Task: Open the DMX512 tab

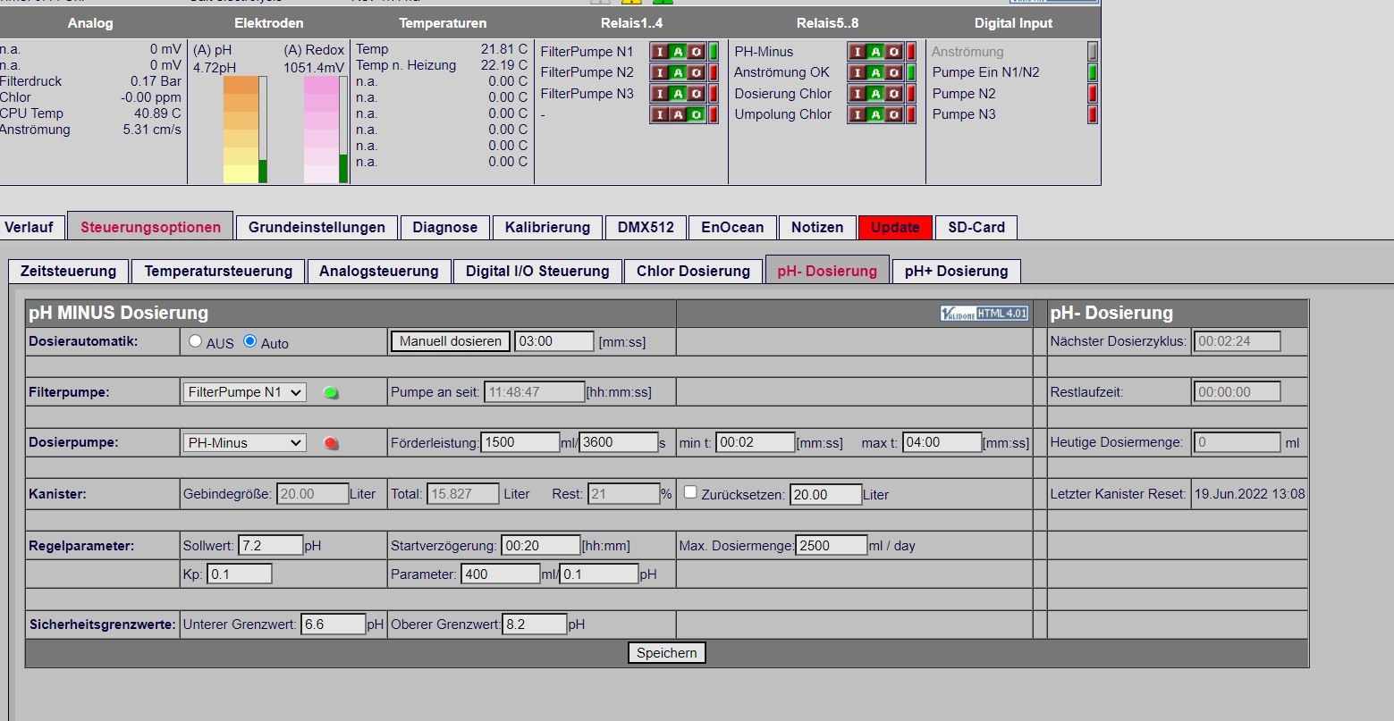Action: point(646,227)
